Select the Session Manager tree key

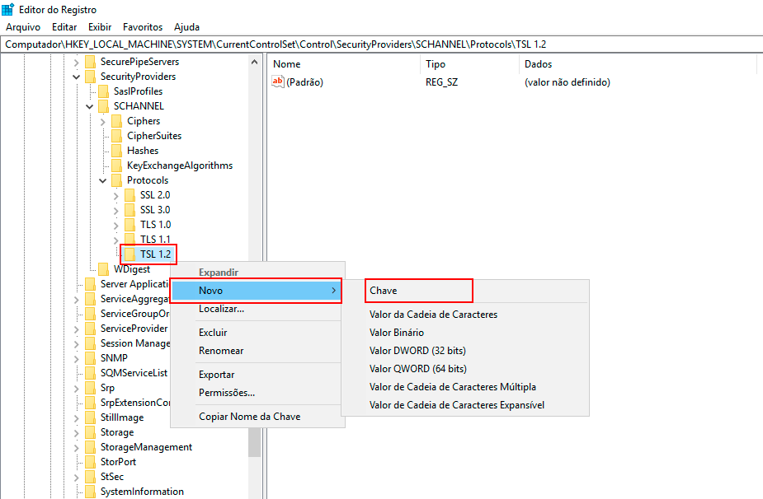tap(134, 343)
